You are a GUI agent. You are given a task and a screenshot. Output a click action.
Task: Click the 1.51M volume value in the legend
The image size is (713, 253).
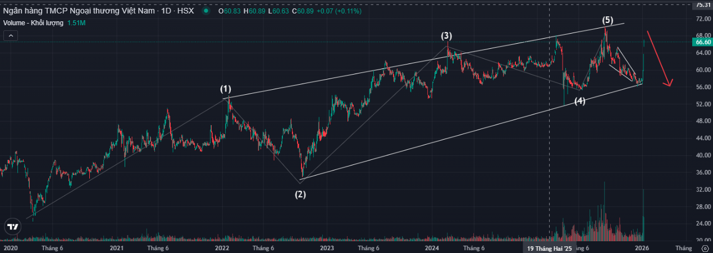(76, 23)
